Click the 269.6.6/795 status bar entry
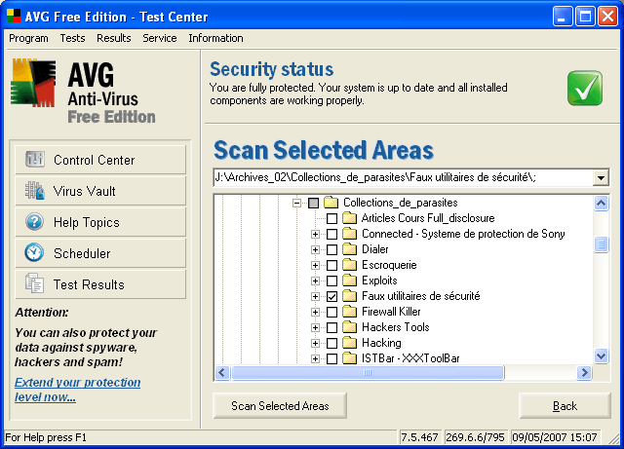 click(x=475, y=437)
